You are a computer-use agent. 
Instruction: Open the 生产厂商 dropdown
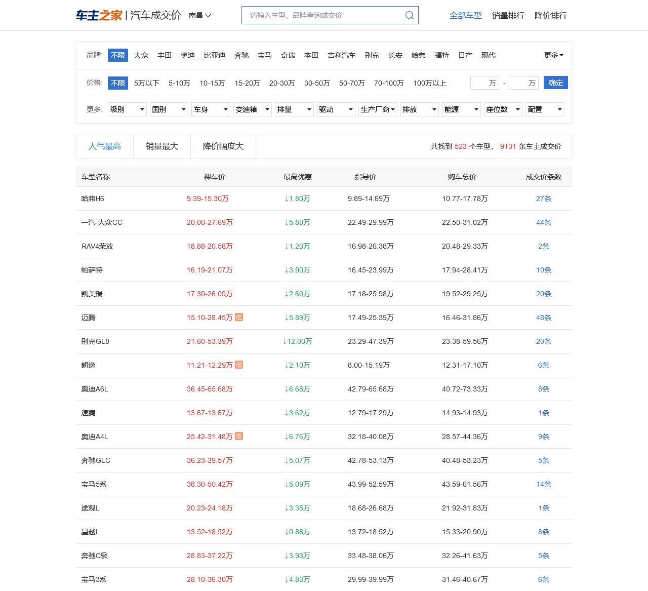(378, 109)
